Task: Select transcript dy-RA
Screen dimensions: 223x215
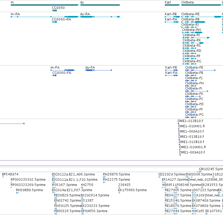Action: coord(85,14)
